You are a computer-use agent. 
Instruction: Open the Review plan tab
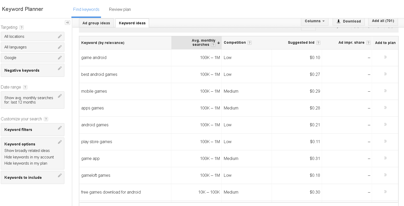(x=120, y=9)
